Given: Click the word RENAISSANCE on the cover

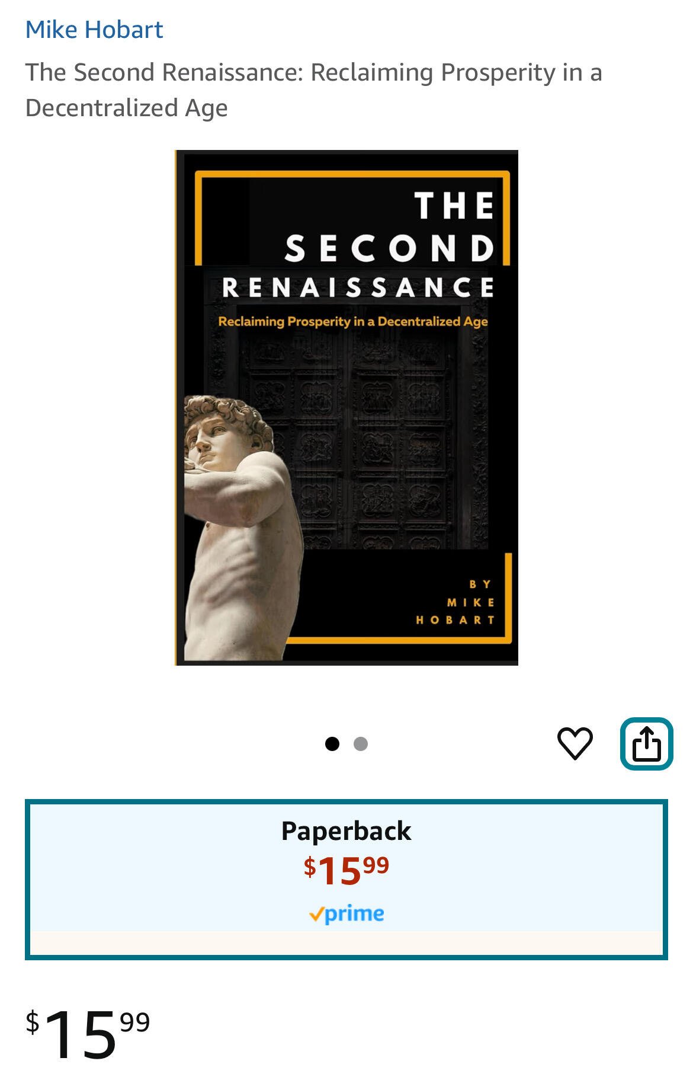Looking at the screenshot, I should [358, 287].
